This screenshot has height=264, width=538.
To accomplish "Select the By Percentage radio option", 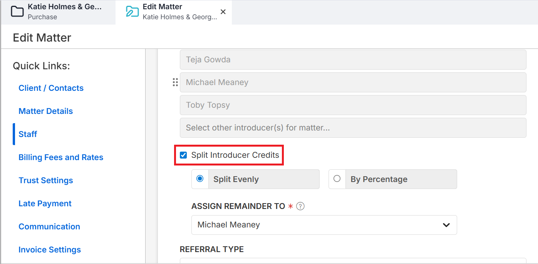I will [x=337, y=179].
